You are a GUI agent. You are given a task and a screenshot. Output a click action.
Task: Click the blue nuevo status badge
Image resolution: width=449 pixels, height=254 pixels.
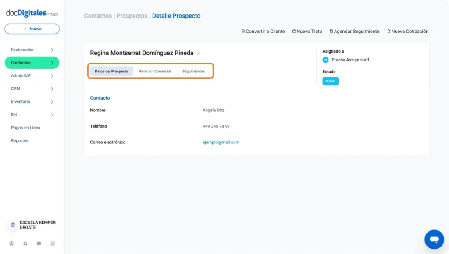330,81
